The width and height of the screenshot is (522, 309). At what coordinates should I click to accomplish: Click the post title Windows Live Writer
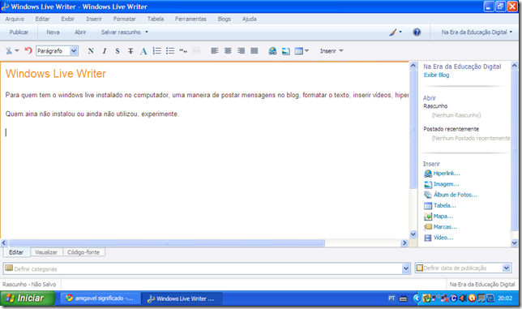[x=56, y=74]
